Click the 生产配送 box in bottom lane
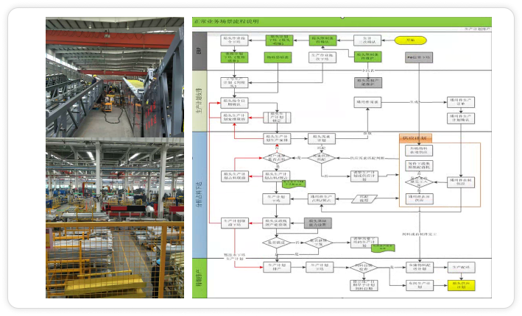Screen dimensions: 522x316 pos(462,267)
